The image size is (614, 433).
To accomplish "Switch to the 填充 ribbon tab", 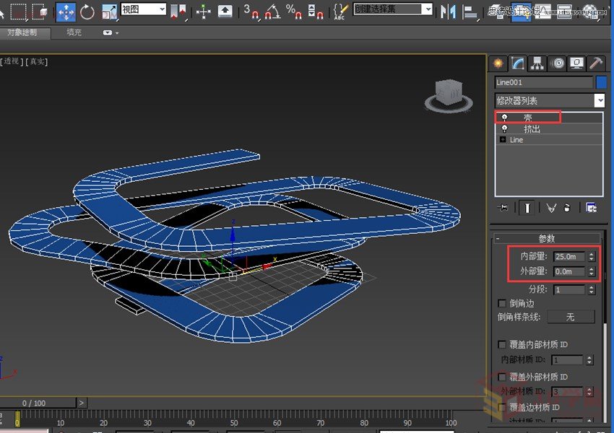I will pyautogui.click(x=74, y=32).
